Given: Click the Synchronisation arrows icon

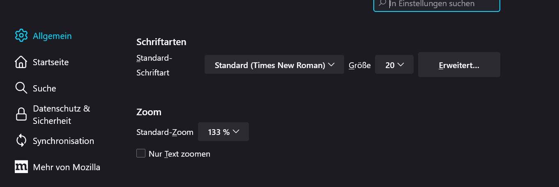Looking at the screenshot, I should (x=21, y=141).
